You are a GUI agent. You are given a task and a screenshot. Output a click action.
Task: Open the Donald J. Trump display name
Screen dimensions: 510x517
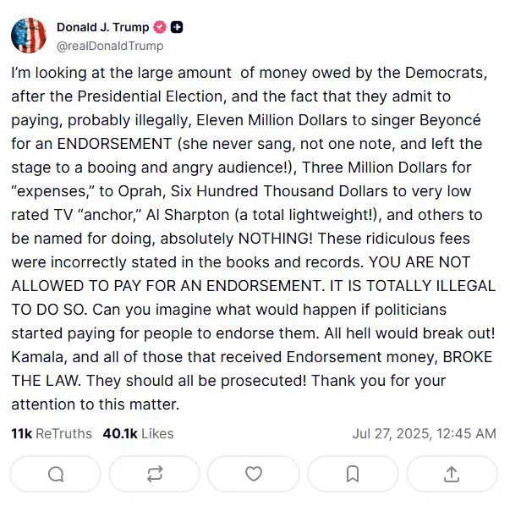[x=102, y=28]
